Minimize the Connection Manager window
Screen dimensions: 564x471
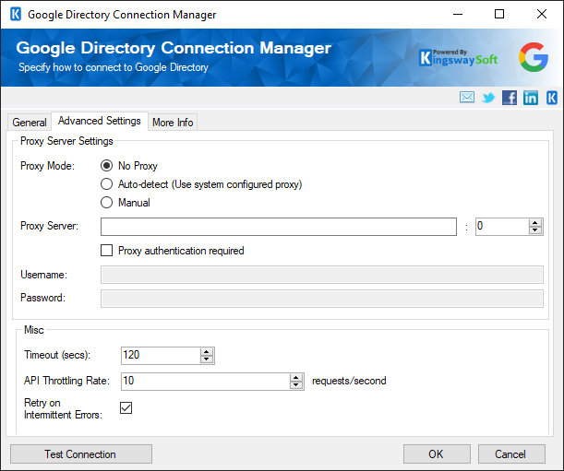click(x=458, y=15)
